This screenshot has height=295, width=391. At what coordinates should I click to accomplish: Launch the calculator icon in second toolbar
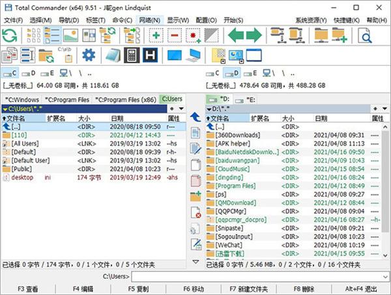(x=132, y=55)
